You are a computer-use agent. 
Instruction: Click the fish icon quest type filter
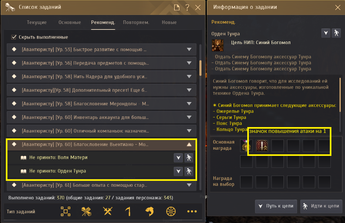(150, 212)
